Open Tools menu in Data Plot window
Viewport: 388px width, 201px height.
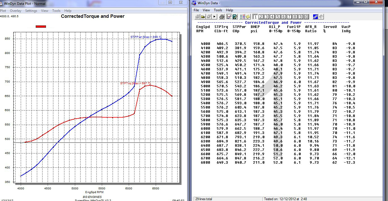click(56, 11)
